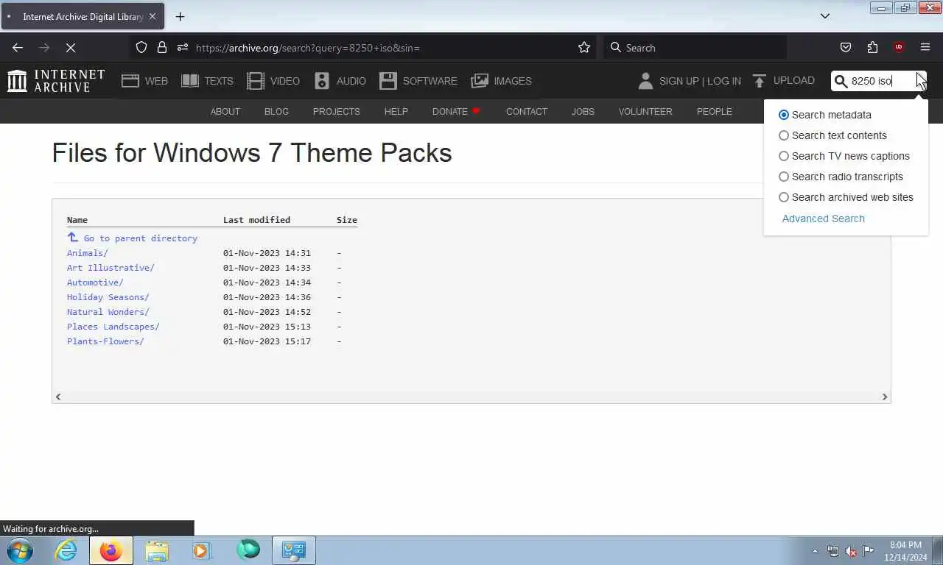Image resolution: width=943 pixels, height=565 pixels.
Task: Open the Jobs menu item
Action: (583, 112)
